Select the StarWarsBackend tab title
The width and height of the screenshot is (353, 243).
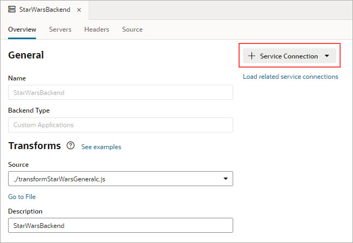coord(45,10)
